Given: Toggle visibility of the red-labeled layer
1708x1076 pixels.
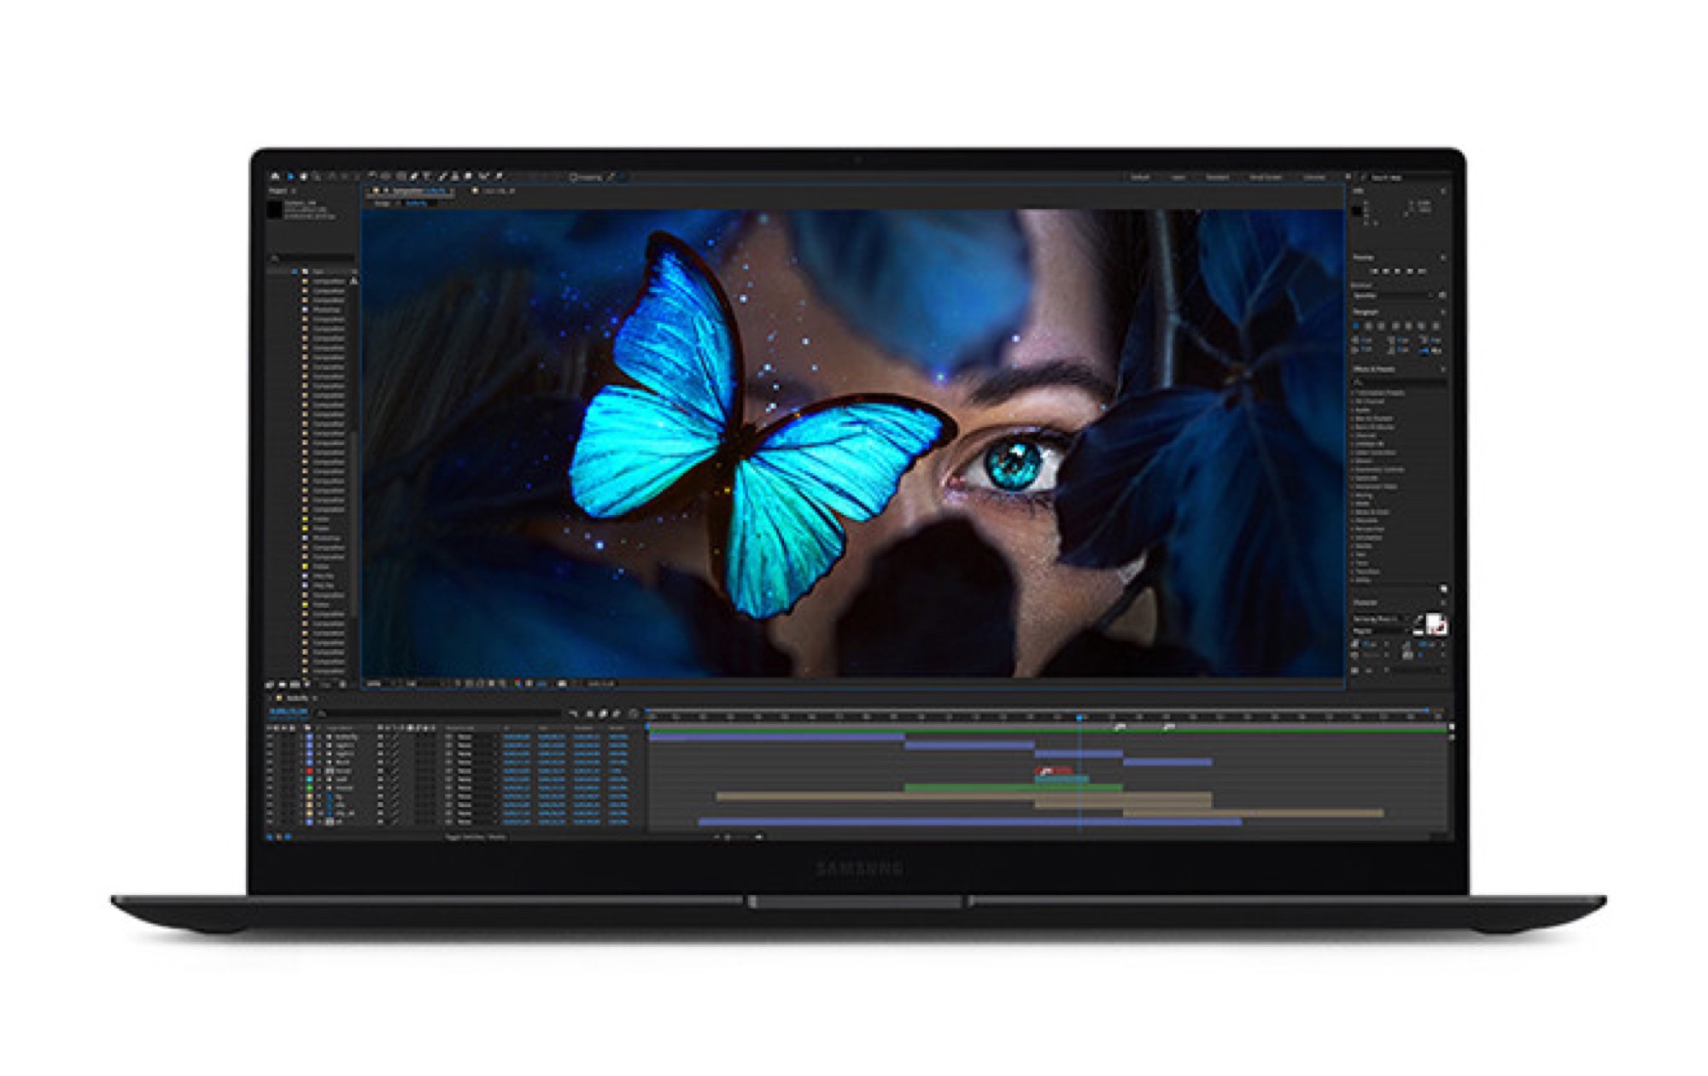Looking at the screenshot, I should click(270, 771).
